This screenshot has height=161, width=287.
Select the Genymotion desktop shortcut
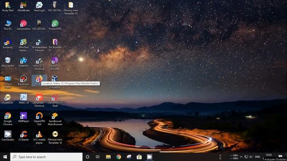point(23,25)
